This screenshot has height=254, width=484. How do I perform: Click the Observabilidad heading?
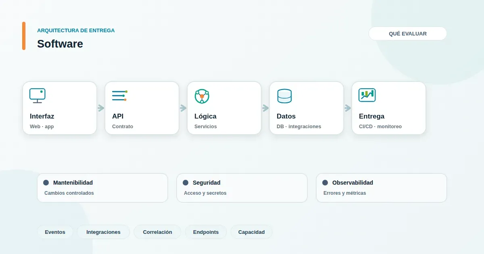(x=353, y=183)
